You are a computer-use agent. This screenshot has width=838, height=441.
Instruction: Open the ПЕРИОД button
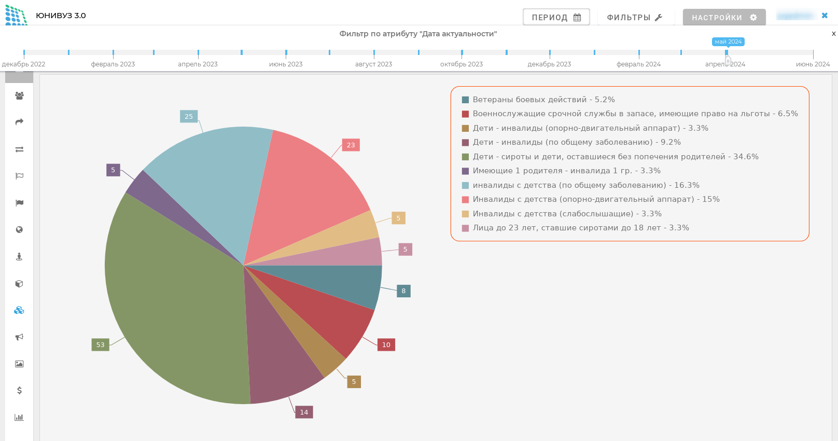(556, 17)
